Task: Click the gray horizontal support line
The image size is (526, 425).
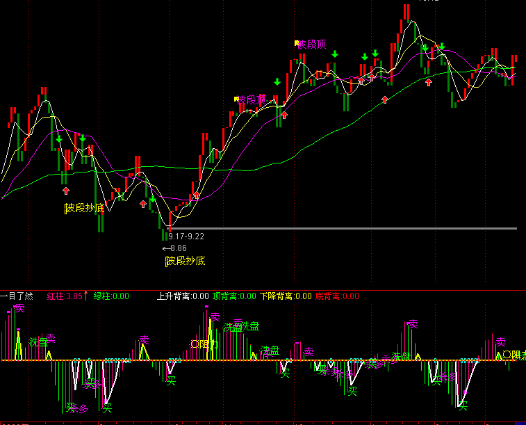Action: pyautogui.click(x=342, y=229)
